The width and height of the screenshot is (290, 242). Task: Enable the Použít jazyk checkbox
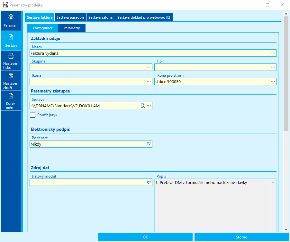pos(32,115)
